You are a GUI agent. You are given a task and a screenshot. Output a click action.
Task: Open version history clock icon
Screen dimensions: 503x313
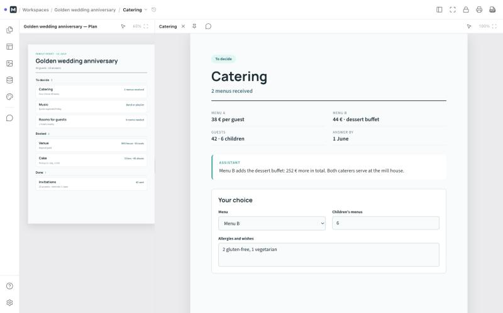coord(154,9)
